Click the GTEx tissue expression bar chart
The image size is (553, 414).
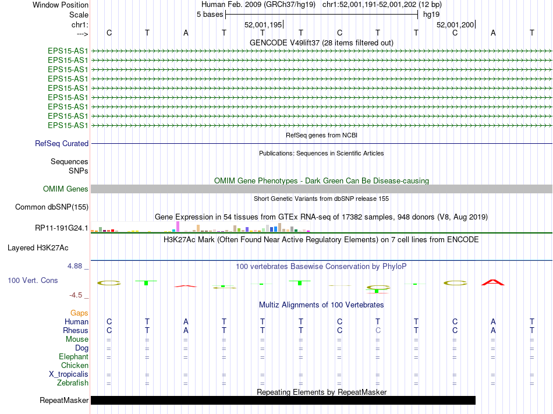click(x=200, y=227)
